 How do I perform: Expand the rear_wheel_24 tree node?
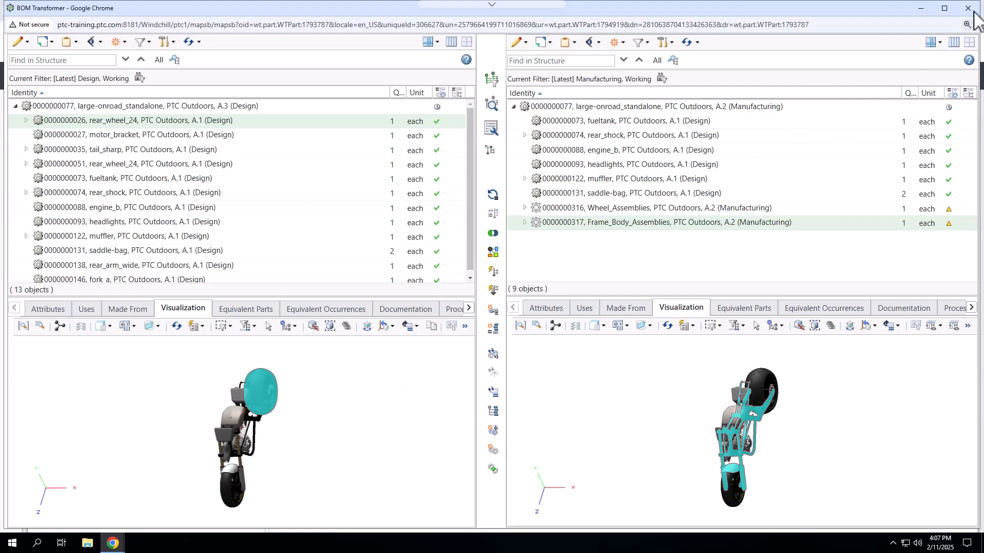coord(26,120)
